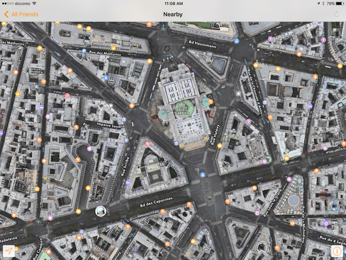
Task: Tap the Nearby title in the navigation bar
Action: click(173, 14)
